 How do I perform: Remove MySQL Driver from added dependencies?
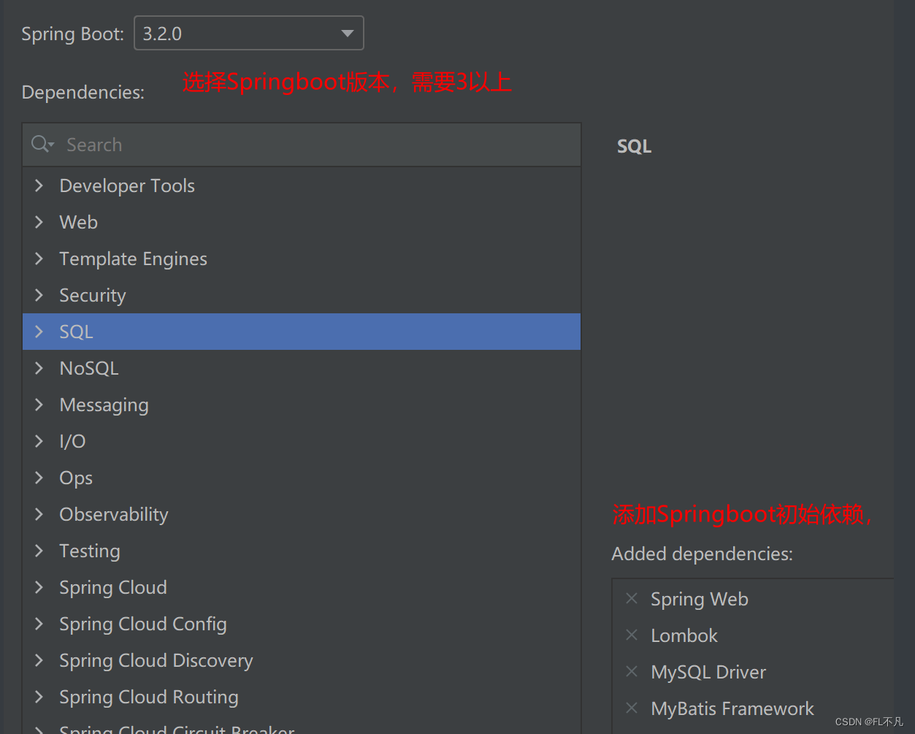632,671
